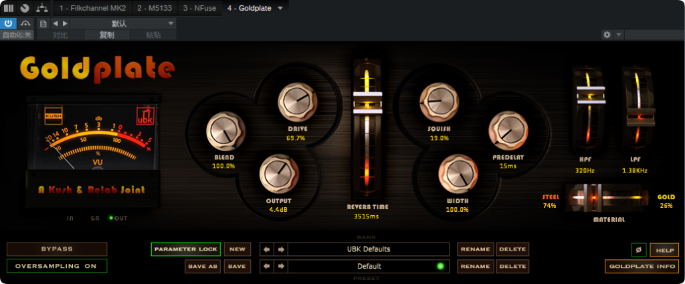Click the BLEND knob
Viewport: 685px width, 284px height.
(225, 131)
